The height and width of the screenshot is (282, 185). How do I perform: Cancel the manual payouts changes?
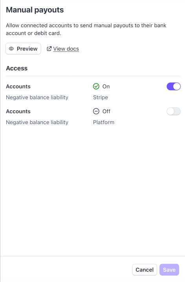145,270
